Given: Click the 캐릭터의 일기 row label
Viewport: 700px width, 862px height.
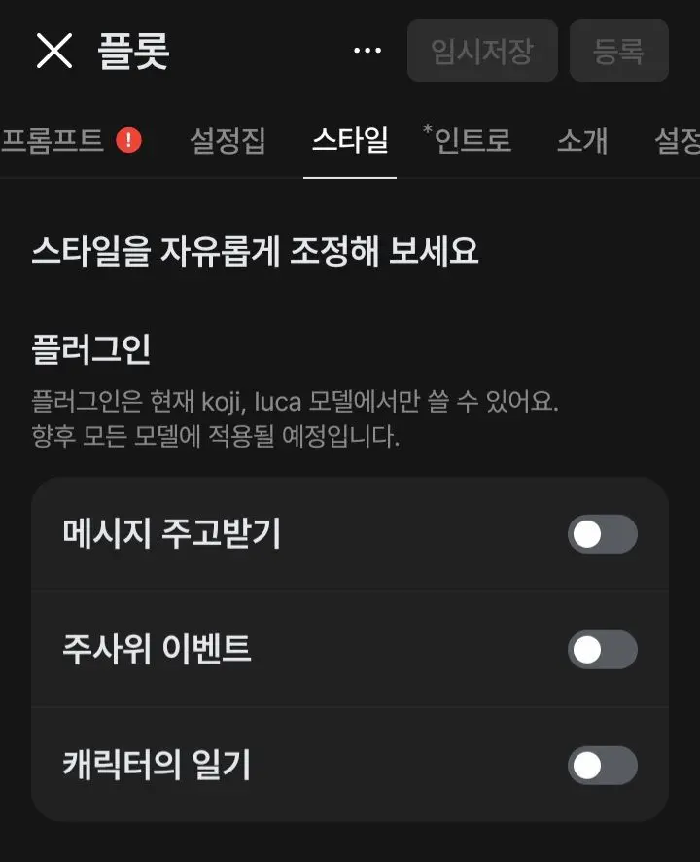Looking at the screenshot, I should [x=157, y=766].
